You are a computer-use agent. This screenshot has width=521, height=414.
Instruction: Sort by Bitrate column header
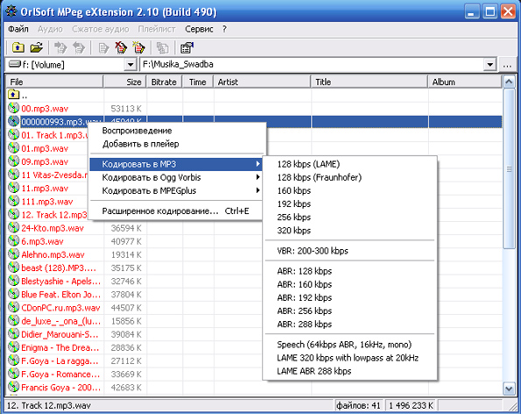click(x=164, y=82)
